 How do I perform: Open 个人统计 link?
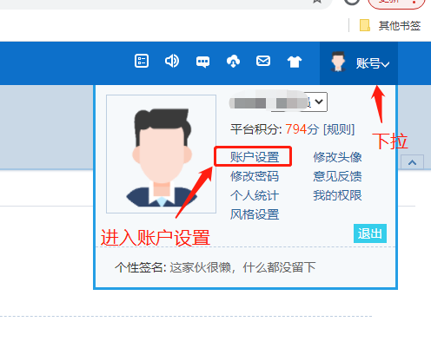(x=255, y=195)
